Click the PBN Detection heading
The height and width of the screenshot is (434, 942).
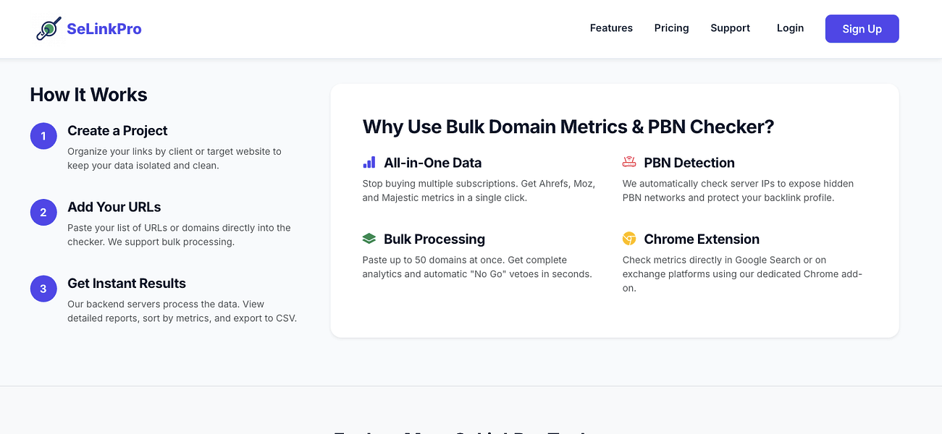point(689,163)
